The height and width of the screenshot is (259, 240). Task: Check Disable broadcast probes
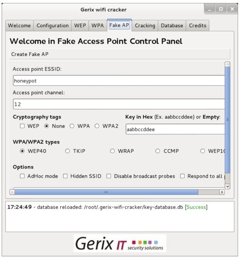(109, 176)
